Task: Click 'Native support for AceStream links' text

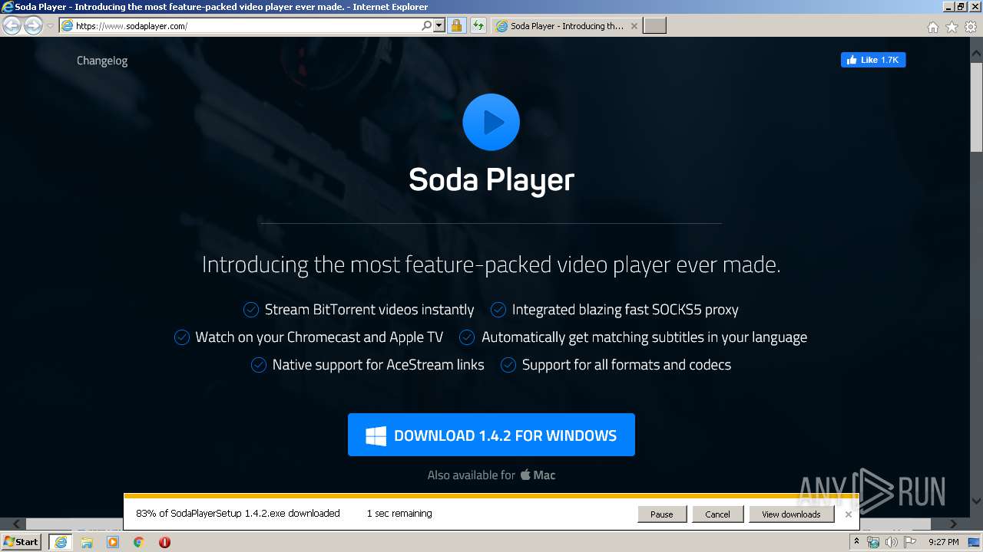Action: click(378, 365)
